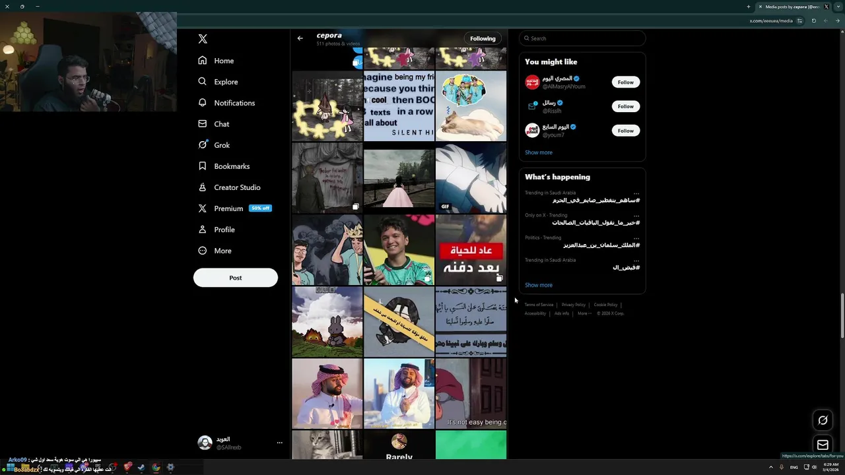Open the Privacy Policy link
The width and height of the screenshot is (845, 475).
[574, 305]
